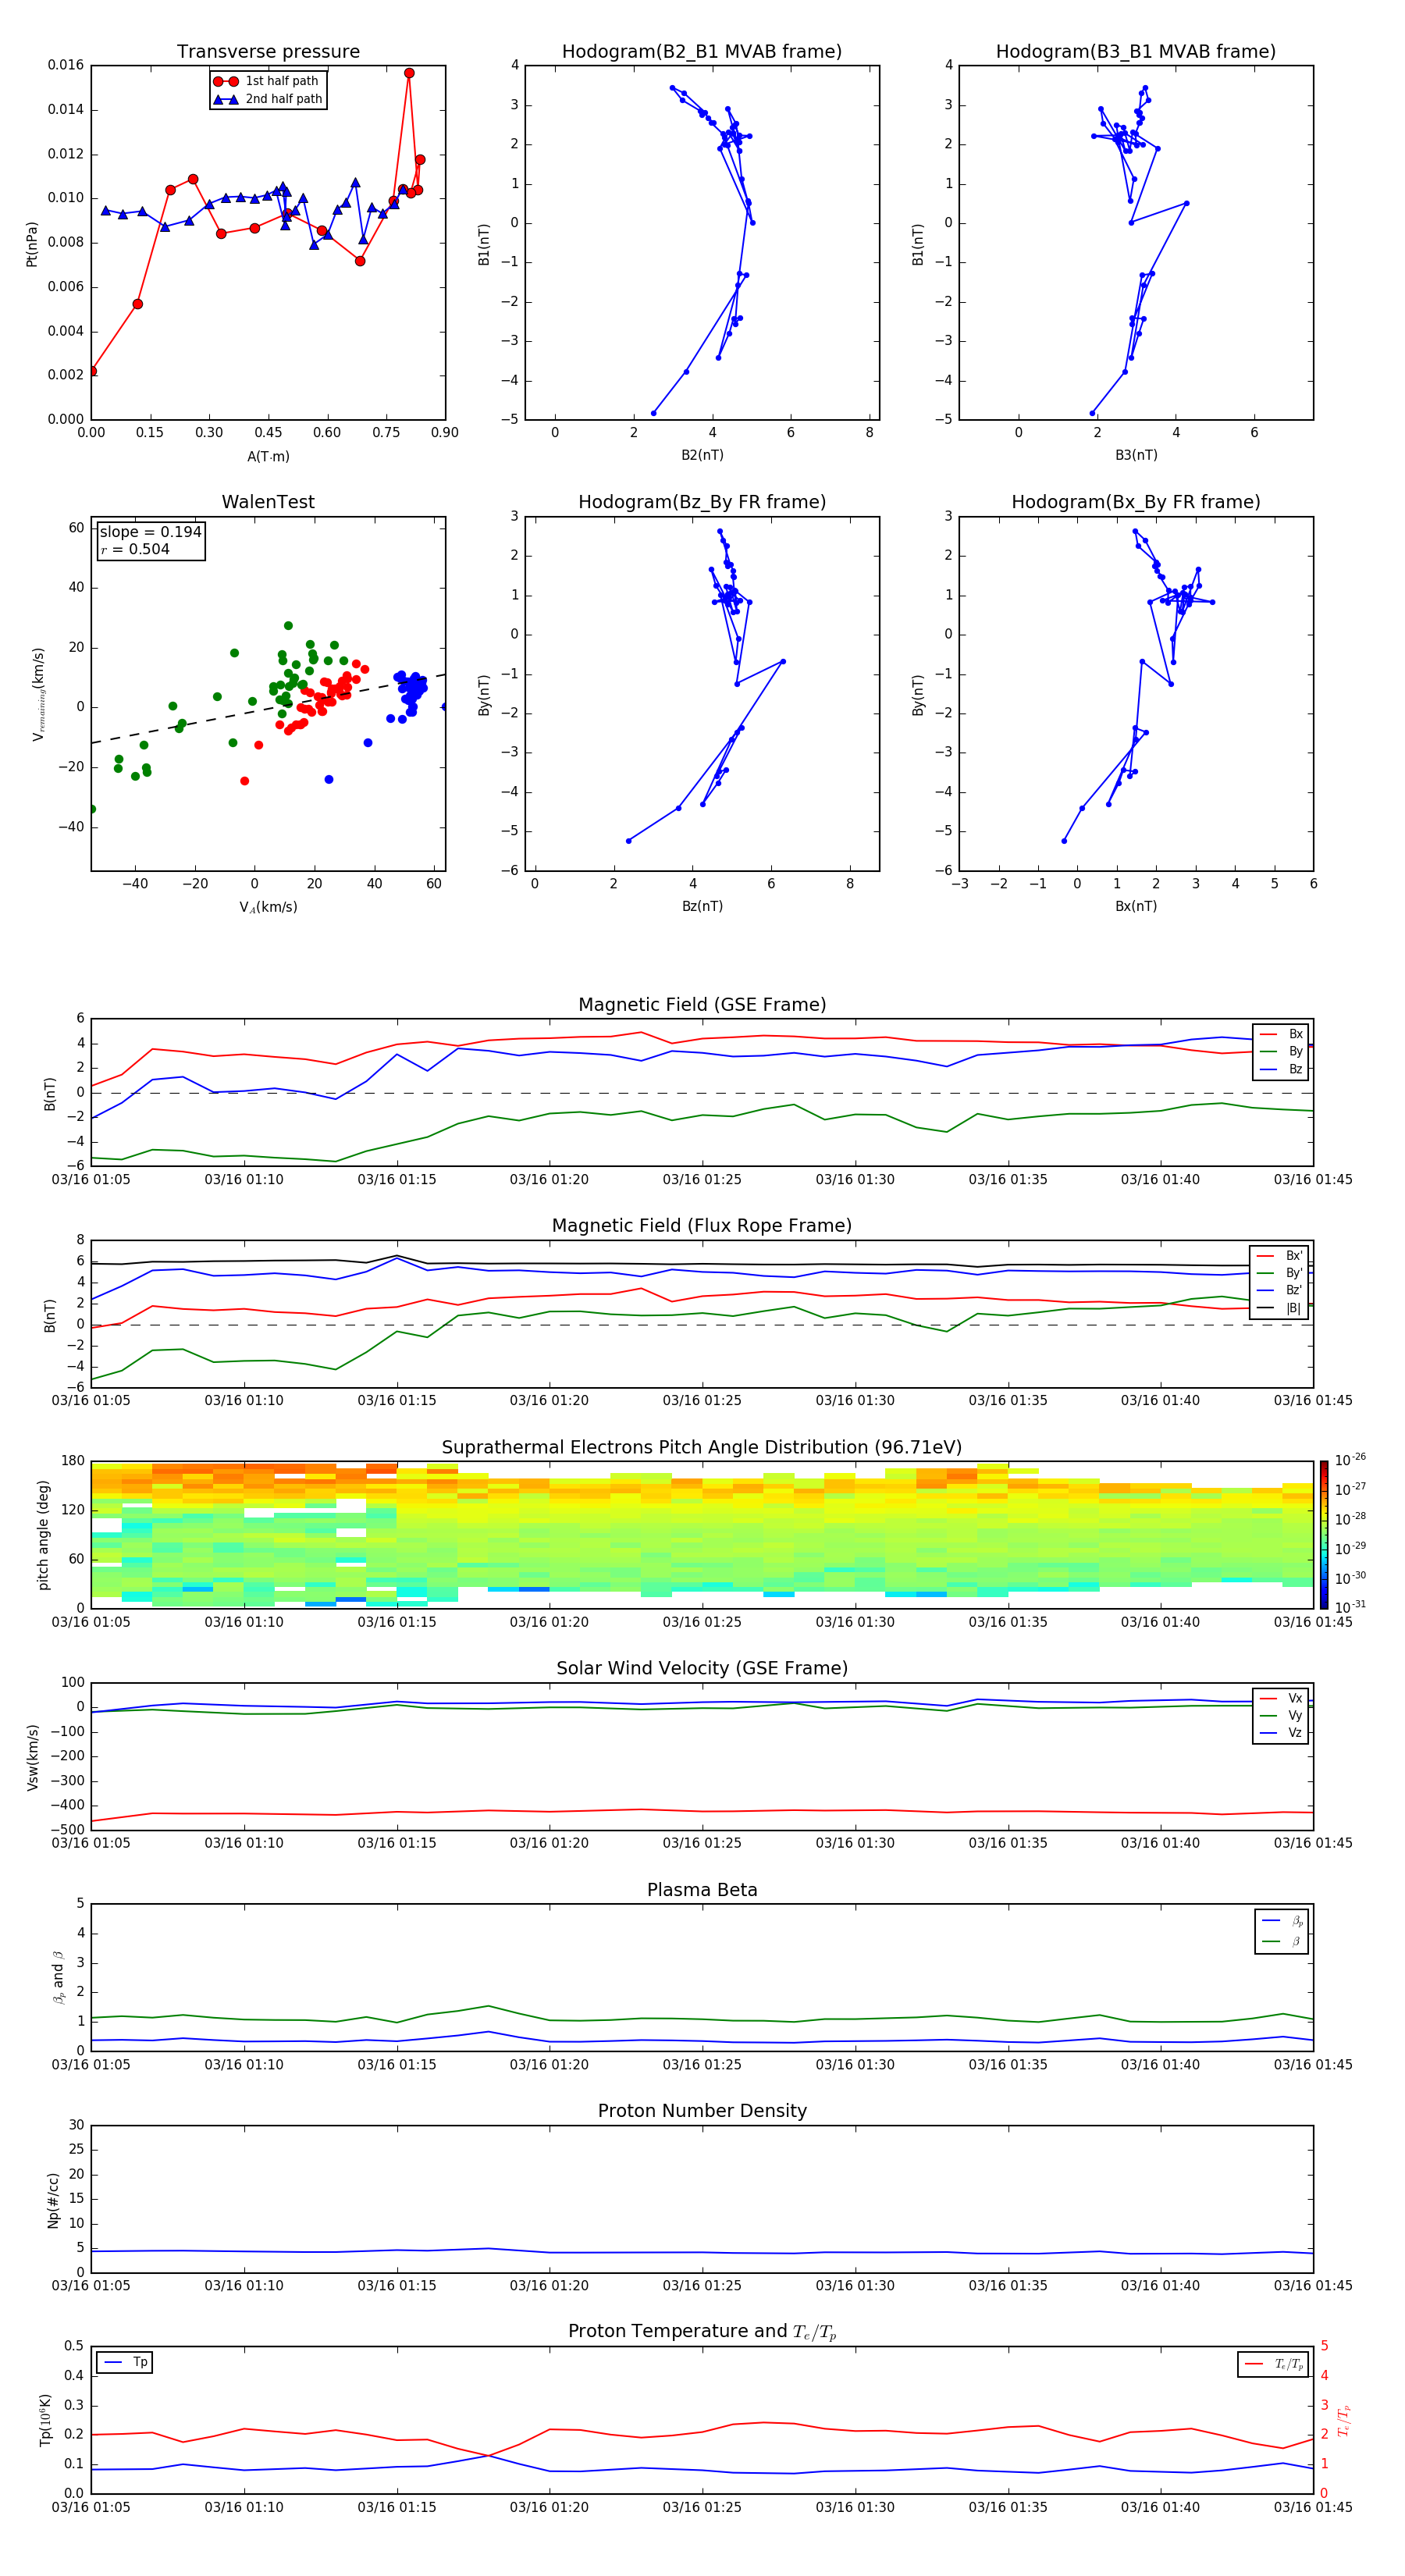This screenshot has width=1405, height=2576.
Task: Click the 'slope = 0.194' annotation
Action: pos(151,532)
